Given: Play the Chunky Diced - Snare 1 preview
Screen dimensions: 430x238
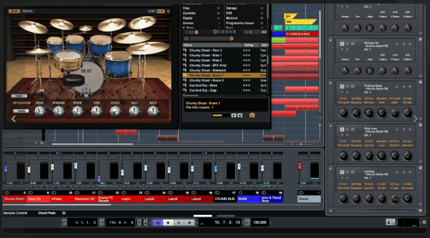Looking at the screenshot, I should pos(234,115).
